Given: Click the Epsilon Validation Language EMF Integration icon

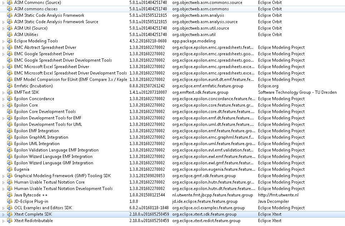Looking at the screenshot, I should point(10,150).
